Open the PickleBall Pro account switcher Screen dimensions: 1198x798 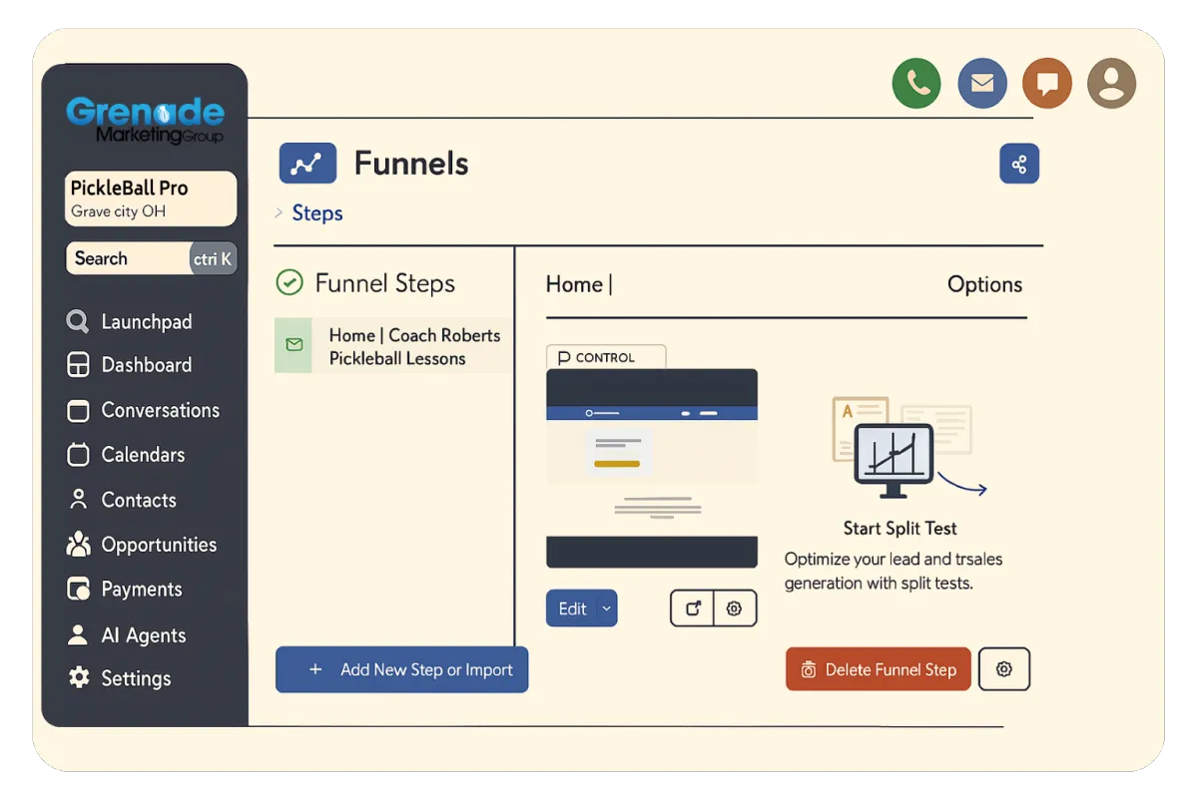pyautogui.click(x=151, y=199)
